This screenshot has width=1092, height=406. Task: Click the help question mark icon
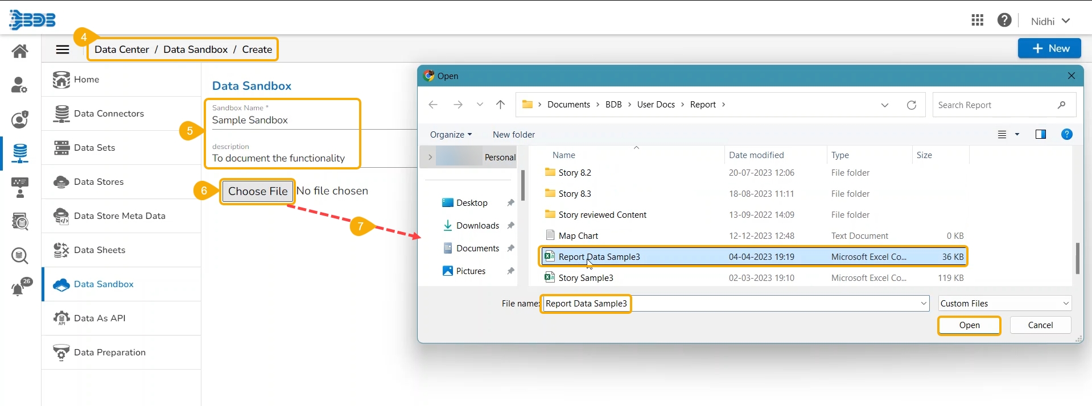point(1004,20)
